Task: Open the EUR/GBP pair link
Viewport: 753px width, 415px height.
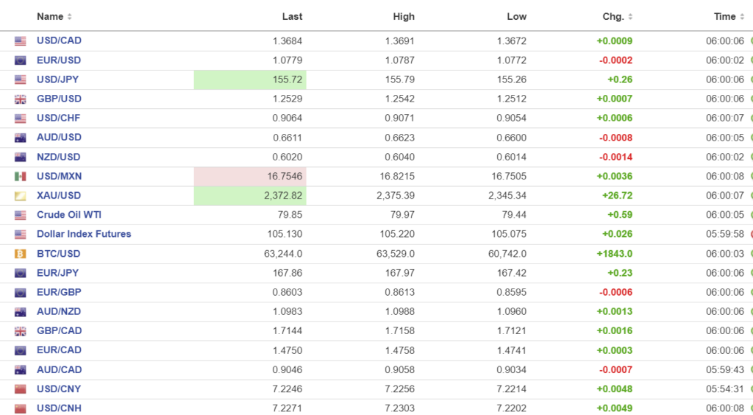Action: click(x=59, y=292)
